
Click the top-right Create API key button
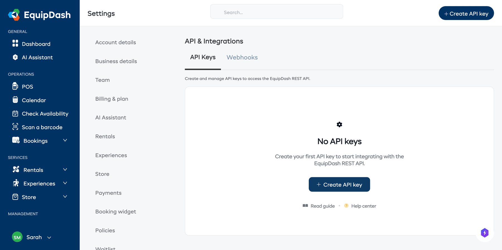point(466,13)
